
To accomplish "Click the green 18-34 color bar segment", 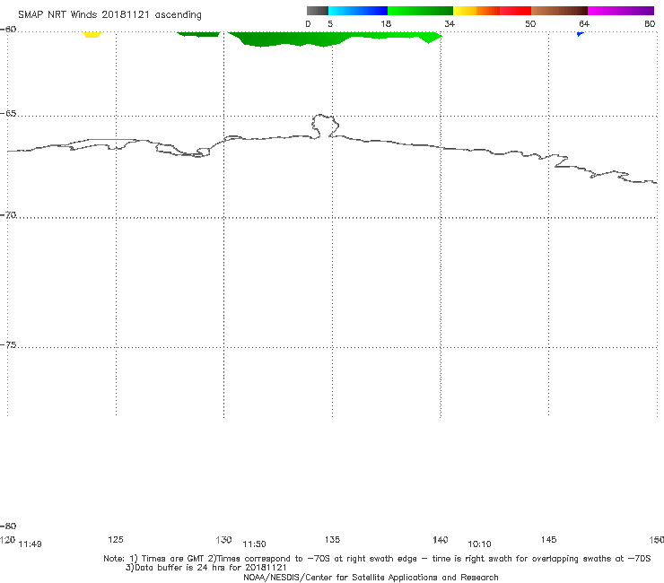I will point(420,11).
